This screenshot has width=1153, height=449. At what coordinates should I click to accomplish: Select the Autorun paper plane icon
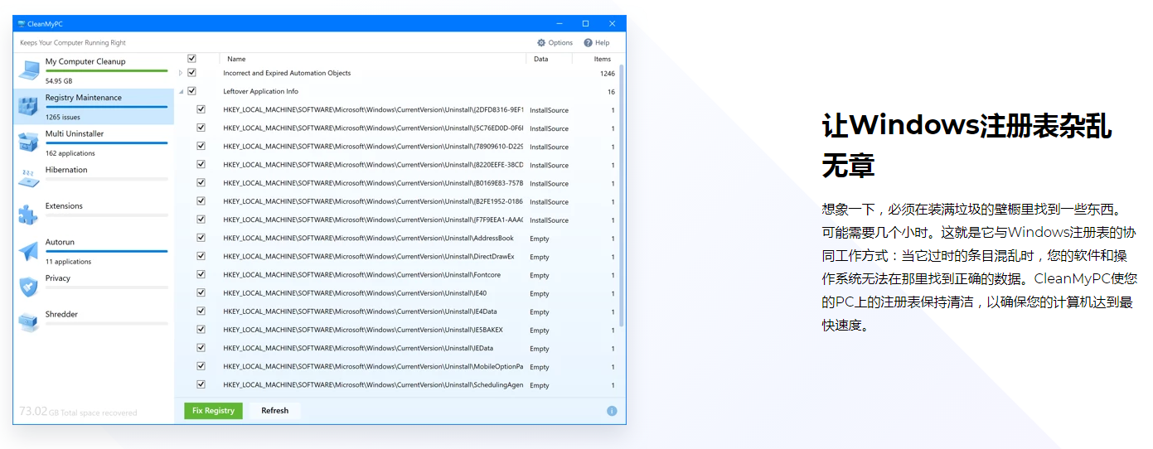(x=29, y=250)
